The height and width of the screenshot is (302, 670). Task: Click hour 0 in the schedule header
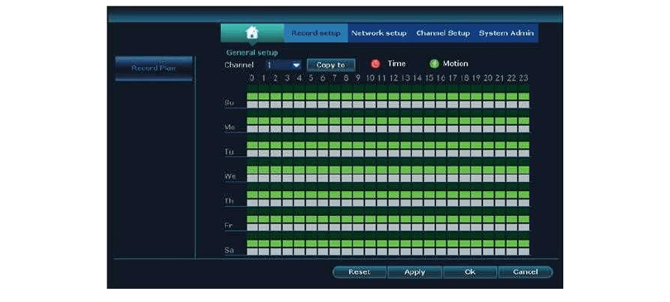pos(252,78)
